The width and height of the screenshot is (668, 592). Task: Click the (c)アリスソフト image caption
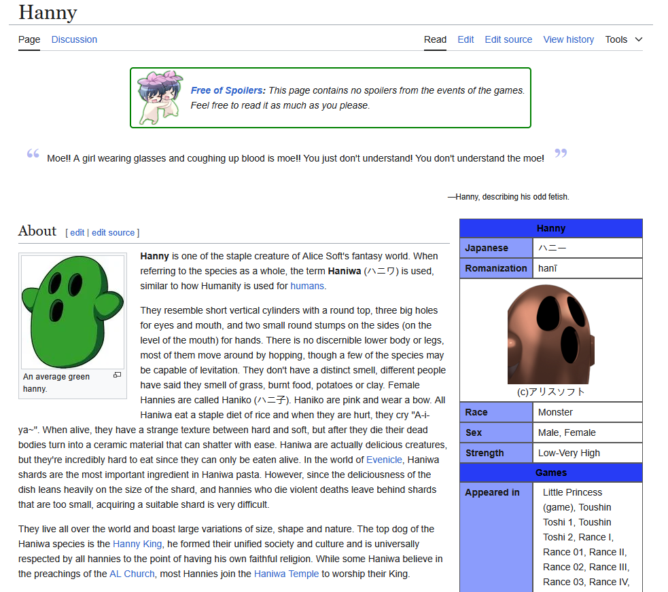click(550, 392)
